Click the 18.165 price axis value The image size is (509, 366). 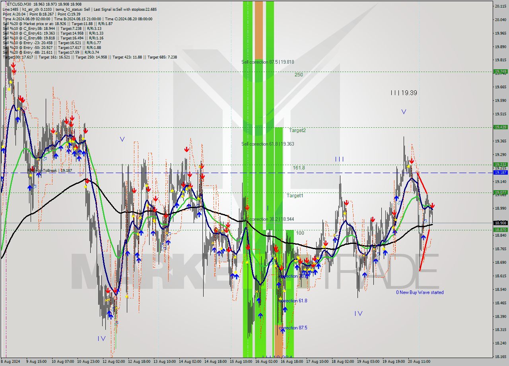[x=500, y=357]
